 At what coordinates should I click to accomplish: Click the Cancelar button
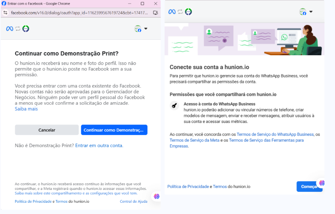point(47,130)
